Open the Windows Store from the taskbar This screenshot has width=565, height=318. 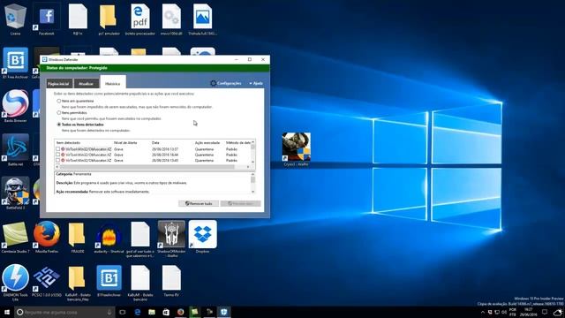(166, 312)
